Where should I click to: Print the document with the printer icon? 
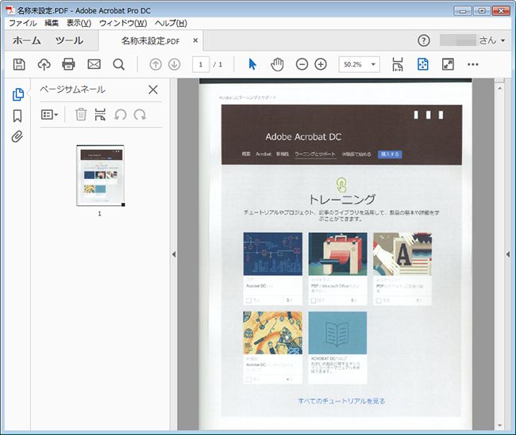pos(68,64)
